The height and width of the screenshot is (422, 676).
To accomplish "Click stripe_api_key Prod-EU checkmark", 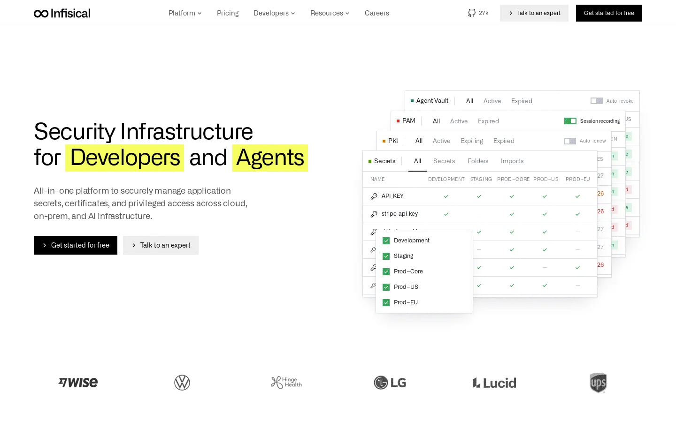I will [577, 214].
